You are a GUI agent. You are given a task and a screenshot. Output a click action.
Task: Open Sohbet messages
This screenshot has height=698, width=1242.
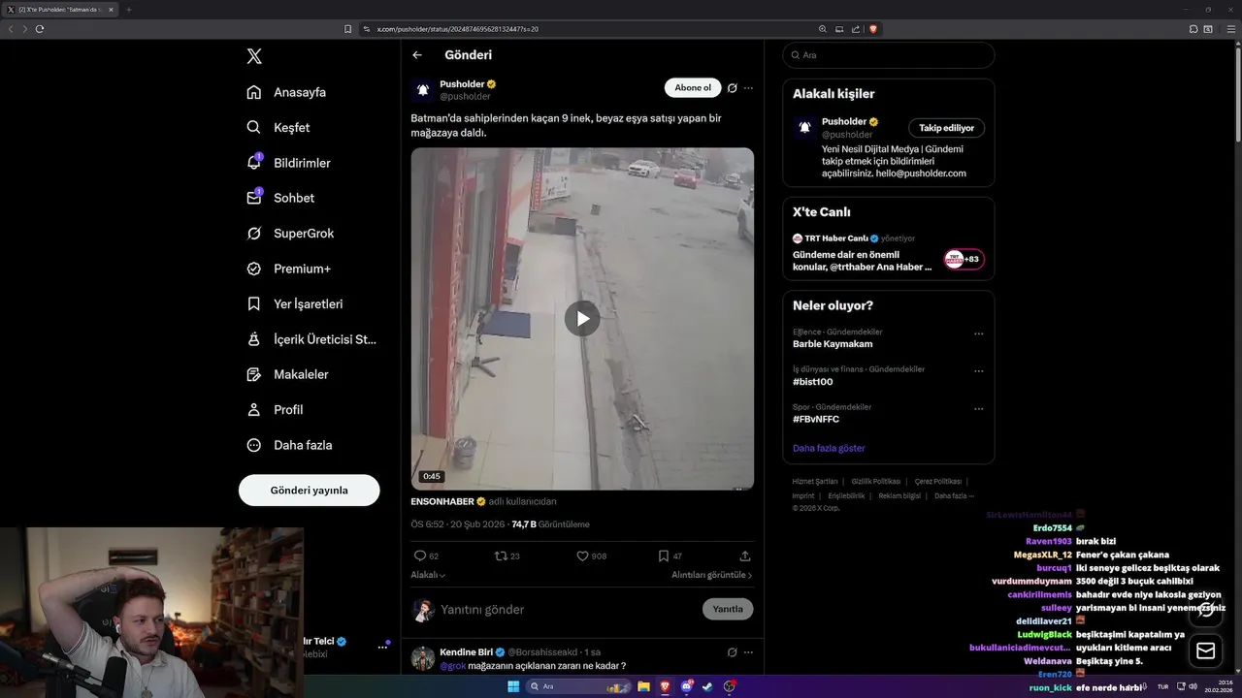pos(280,198)
